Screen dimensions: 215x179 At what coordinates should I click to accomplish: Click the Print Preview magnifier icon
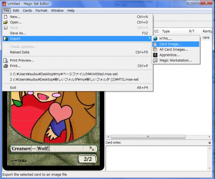[x=6, y=60]
